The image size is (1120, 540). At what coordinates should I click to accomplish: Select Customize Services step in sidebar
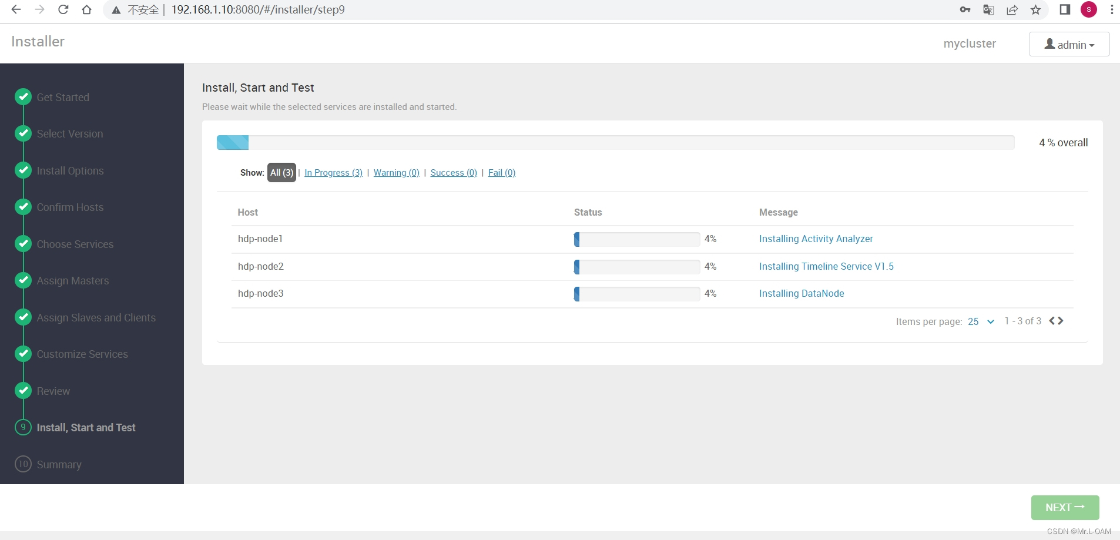point(82,354)
